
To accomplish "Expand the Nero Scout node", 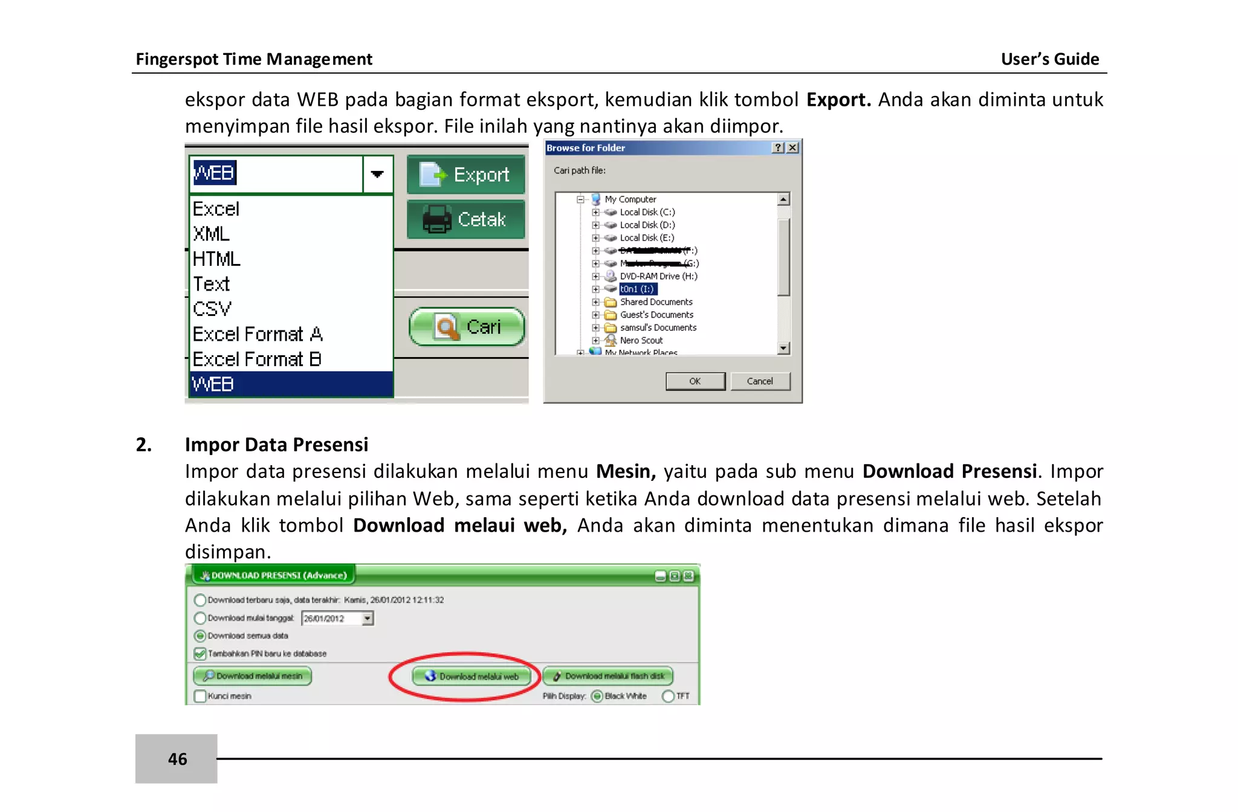I will point(595,340).
